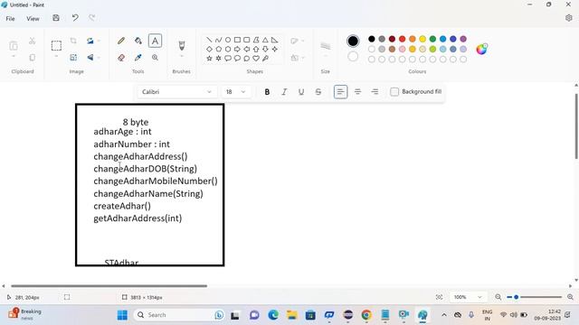Viewport: 579px width, 325px height.
Task: Toggle Italic text formatting
Action: 284,92
